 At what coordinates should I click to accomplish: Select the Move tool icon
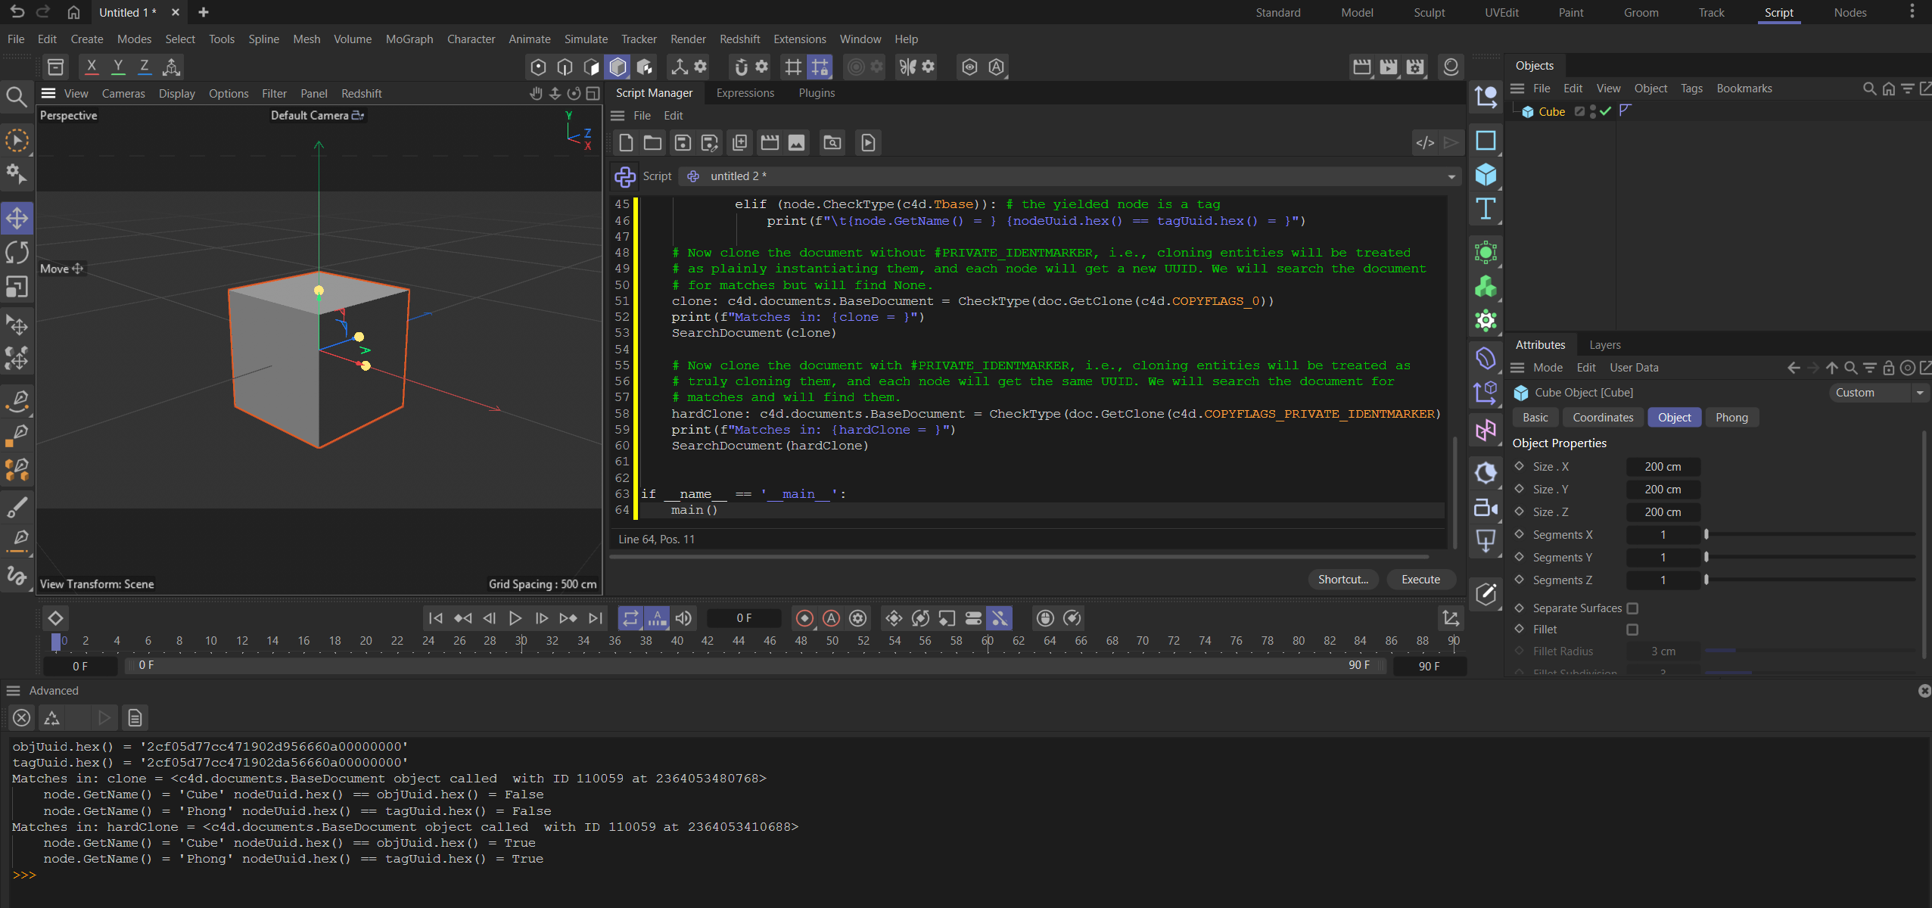pos(17,219)
